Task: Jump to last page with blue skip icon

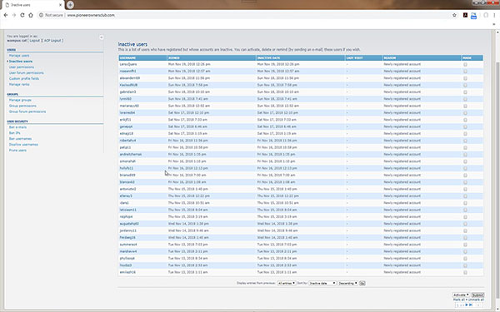Action: [x=471, y=305]
